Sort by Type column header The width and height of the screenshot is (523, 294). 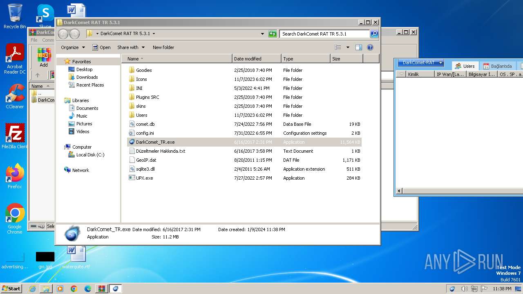pos(306,59)
